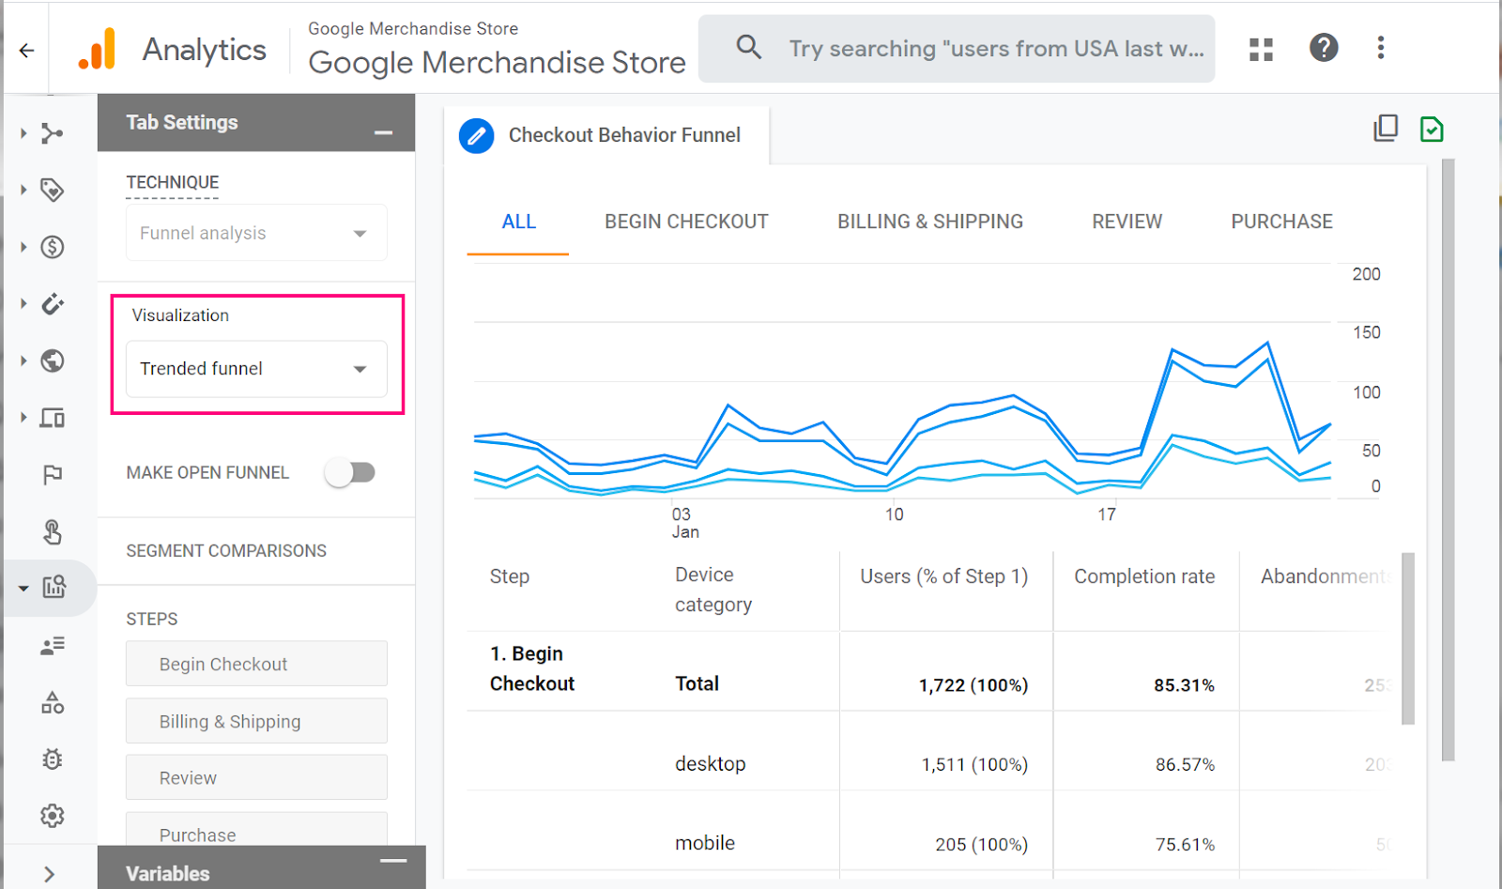Open the audiences list icon in the sidebar

click(x=53, y=646)
